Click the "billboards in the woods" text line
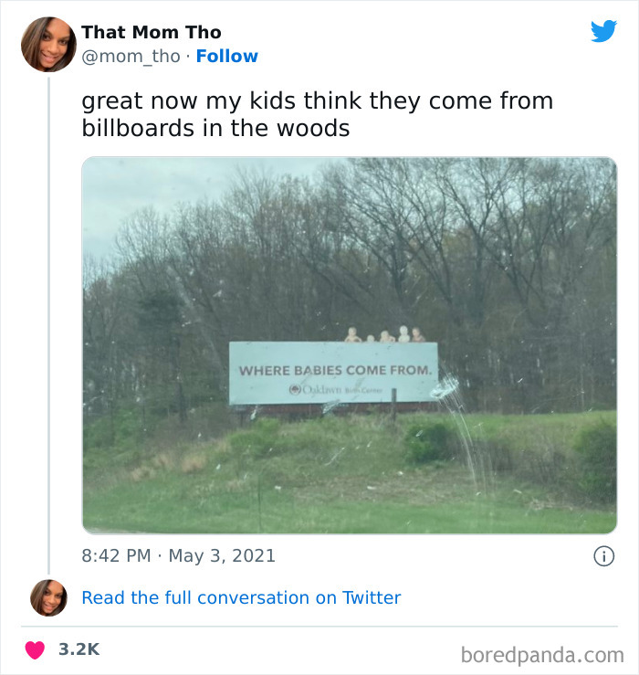Image resolution: width=639 pixels, height=675 pixels. pos(215,128)
